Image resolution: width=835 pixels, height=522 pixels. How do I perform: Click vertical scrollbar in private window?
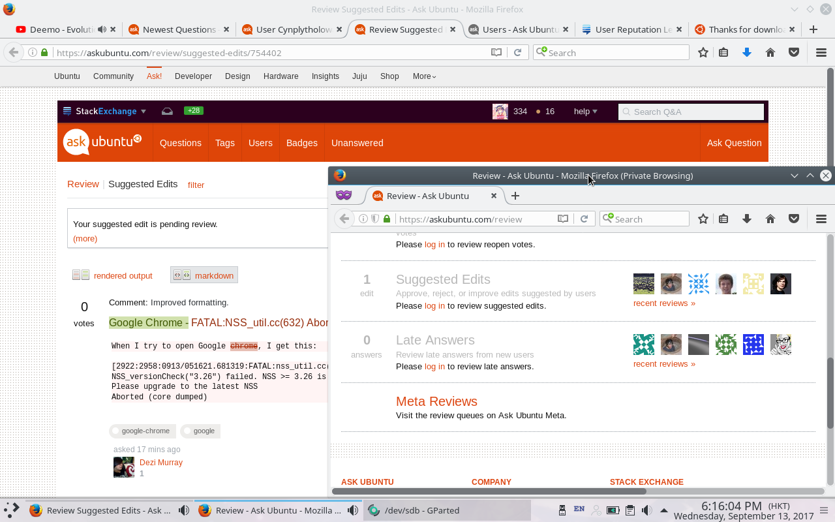click(x=830, y=393)
